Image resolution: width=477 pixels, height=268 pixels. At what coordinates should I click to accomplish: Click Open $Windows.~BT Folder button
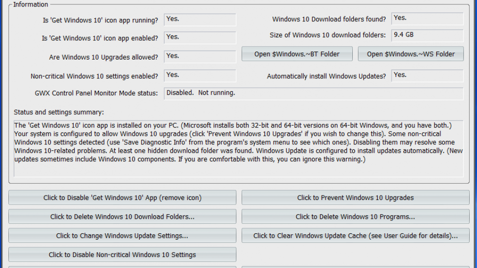tap(297, 54)
